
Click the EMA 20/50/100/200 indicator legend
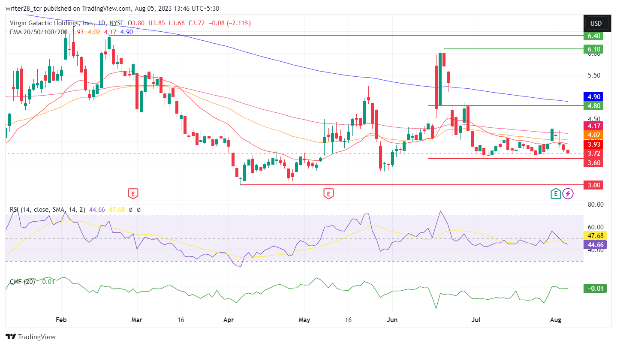pyautogui.click(x=39, y=31)
